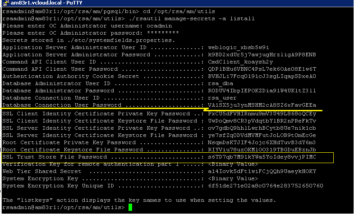The height and width of the screenshot is (214, 354).
Task: Click the green terminal cursor block
Action: [130, 207]
